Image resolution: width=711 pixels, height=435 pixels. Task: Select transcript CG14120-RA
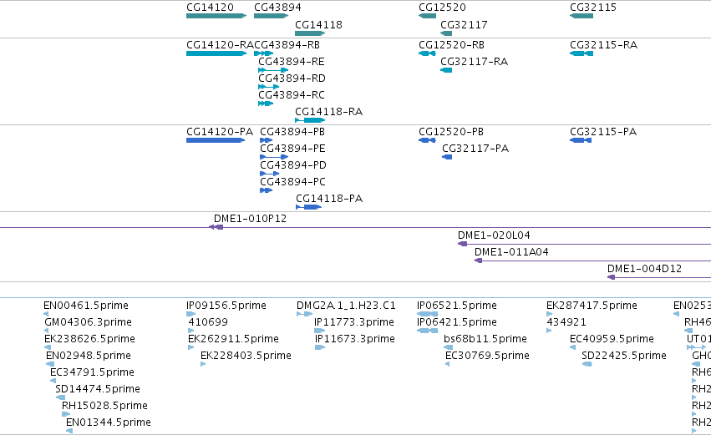click(216, 53)
